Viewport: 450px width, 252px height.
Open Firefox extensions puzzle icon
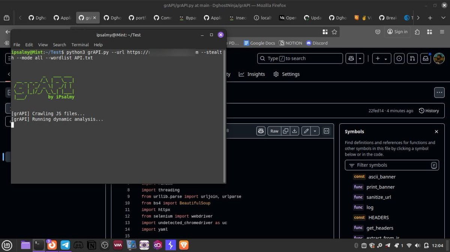coord(417,32)
